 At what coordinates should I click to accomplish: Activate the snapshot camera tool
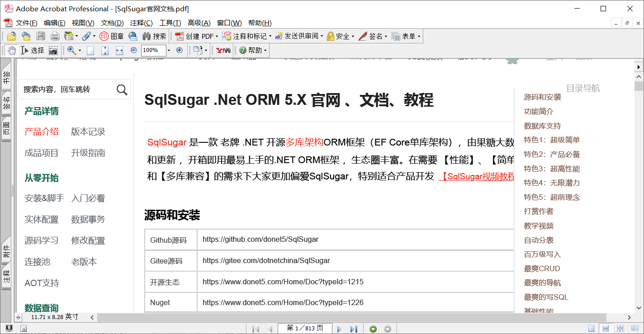tap(53, 50)
